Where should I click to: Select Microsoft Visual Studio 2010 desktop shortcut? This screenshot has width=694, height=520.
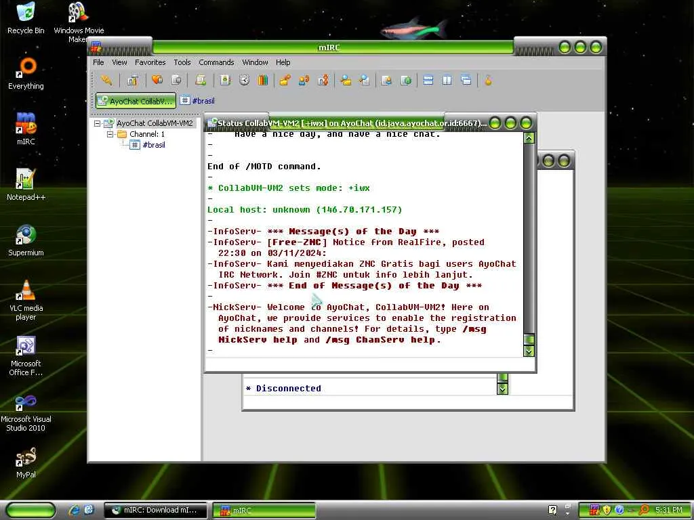pos(26,412)
